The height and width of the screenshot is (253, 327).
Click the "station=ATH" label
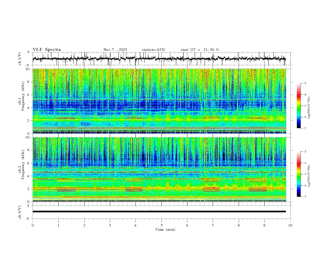tap(153, 50)
